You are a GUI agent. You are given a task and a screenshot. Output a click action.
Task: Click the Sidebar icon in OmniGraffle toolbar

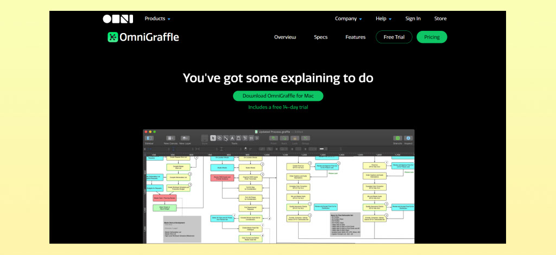click(x=149, y=138)
